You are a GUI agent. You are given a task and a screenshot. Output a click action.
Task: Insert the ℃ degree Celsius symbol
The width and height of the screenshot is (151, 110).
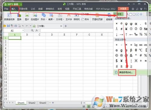[141, 50]
